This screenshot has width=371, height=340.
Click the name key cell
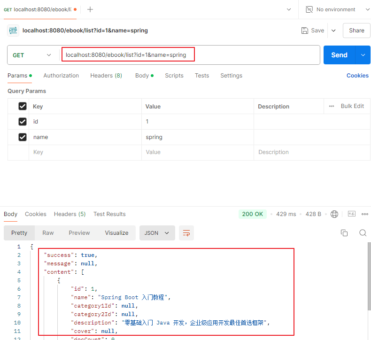[x=85, y=137]
